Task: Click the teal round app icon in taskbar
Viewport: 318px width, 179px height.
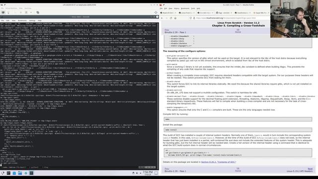Action: coord(26,173)
